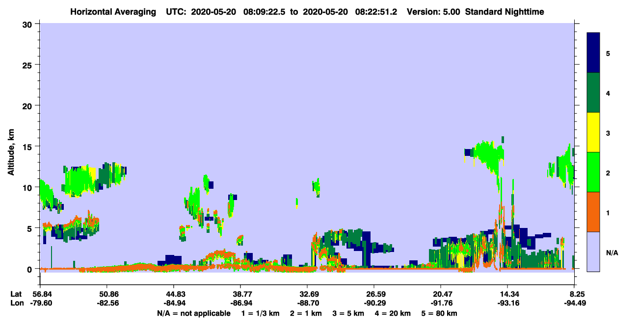Click the latitude value 50.86
Image resolution: width=638 pixels, height=327 pixels.
pos(106,294)
